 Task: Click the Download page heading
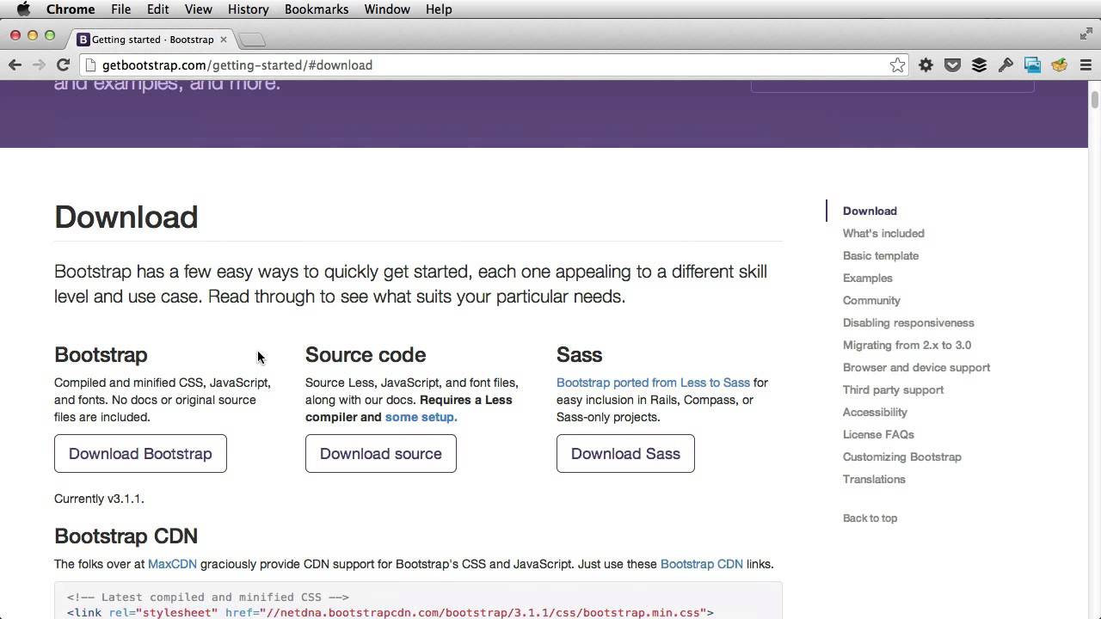(126, 217)
